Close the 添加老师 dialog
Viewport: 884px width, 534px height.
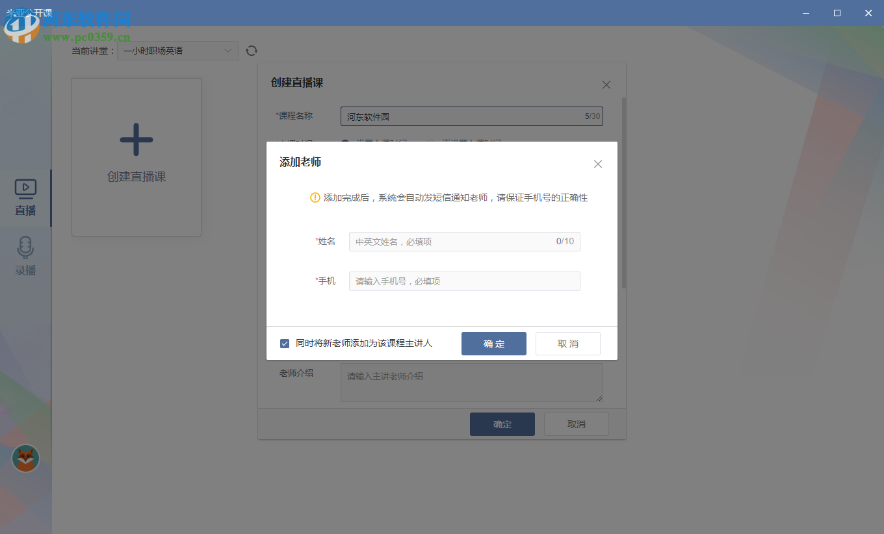(x=597, y=164)
